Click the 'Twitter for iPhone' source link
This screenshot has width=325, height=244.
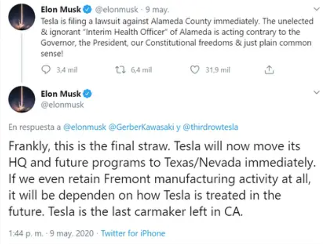[x=133, y=233]
